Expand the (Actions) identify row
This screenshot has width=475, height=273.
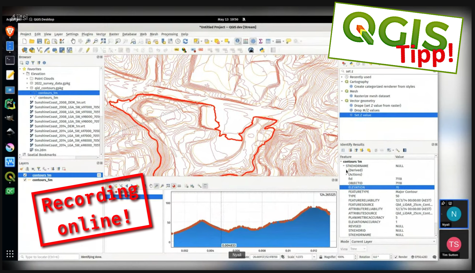(346, 174)
